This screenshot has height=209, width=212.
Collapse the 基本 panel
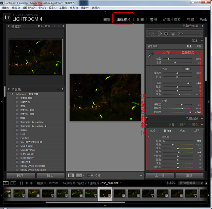(202, 40)
